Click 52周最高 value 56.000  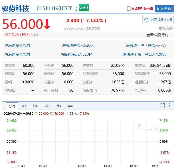118,74
